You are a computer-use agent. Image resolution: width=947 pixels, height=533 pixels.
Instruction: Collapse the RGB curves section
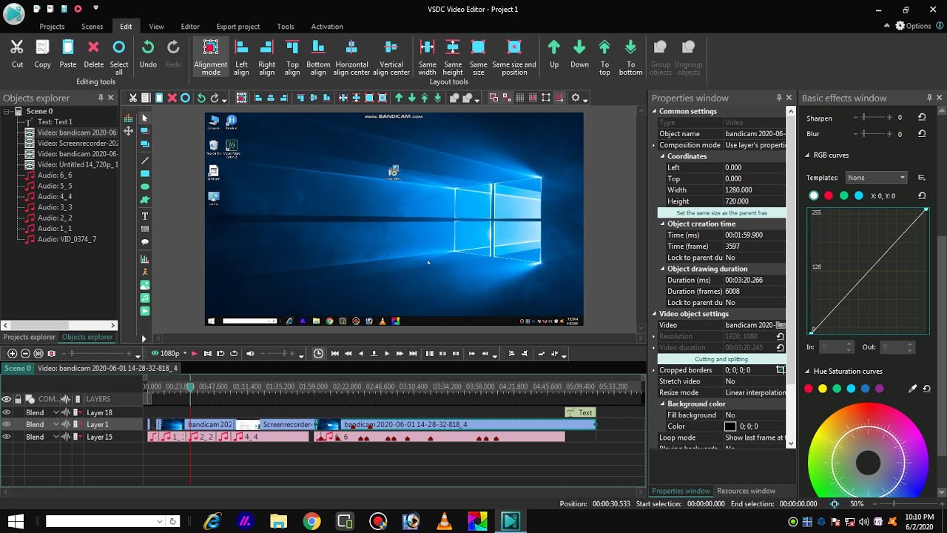pos(808,155)
